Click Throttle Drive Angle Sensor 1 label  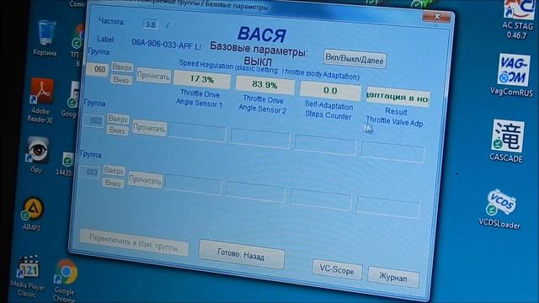pos(200,98)
